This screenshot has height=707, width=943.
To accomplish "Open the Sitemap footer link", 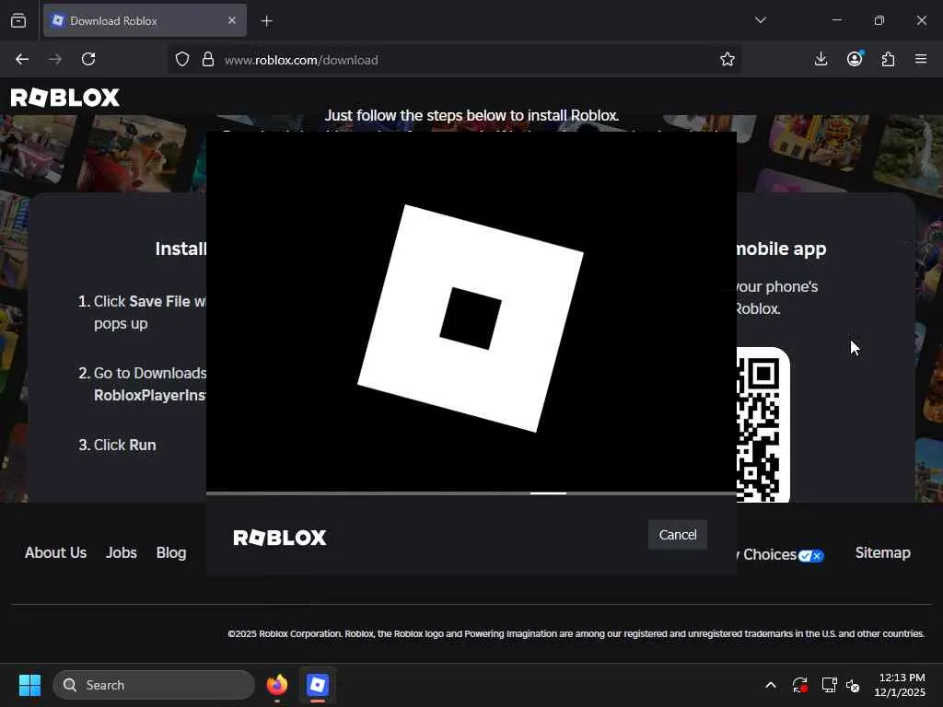I will tap(883, 552).
